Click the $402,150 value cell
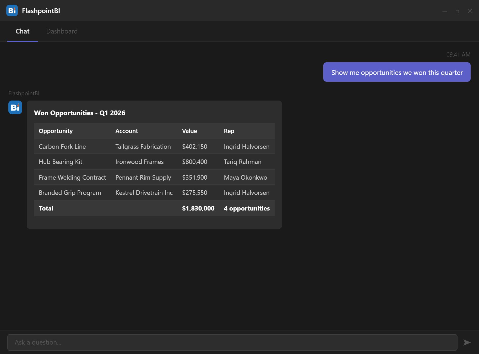Image resolution: width=479 pixels, height=354 pixels. coord(195,146)
